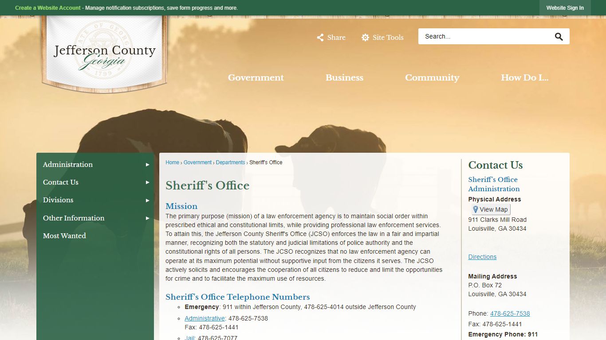The height and width of the screenshot is (340, 606).
Task: Click the Contact Us panel heading
Action: [496, 165]
